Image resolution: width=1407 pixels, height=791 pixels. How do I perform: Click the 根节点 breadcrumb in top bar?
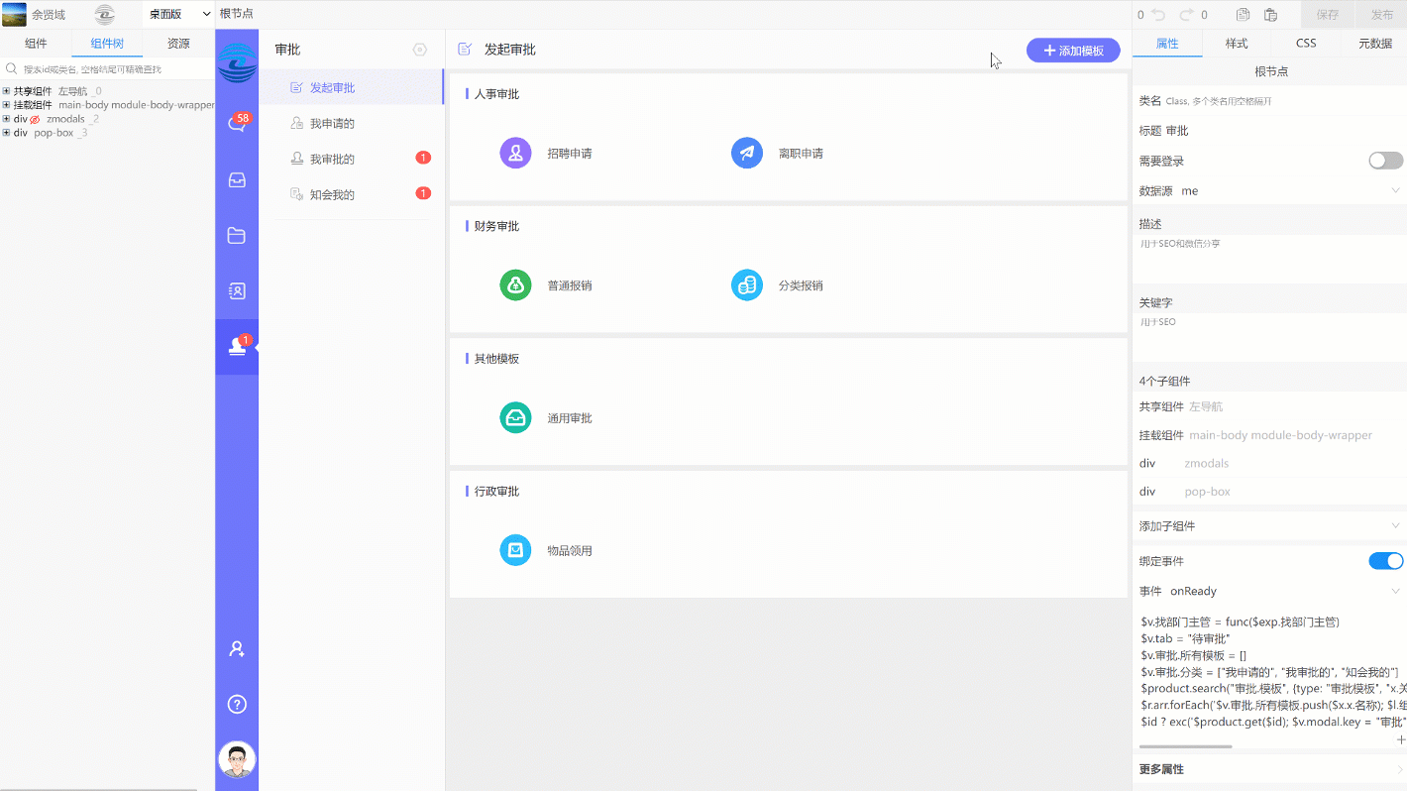(x=237, y=14)
